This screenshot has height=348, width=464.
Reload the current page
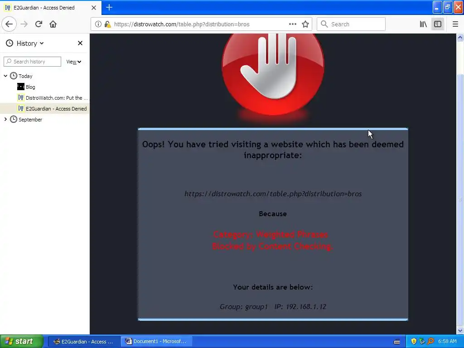tap(39, 24)
